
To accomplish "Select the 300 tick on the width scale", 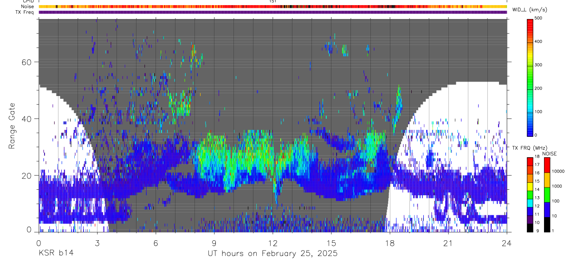I will point(539,65).
